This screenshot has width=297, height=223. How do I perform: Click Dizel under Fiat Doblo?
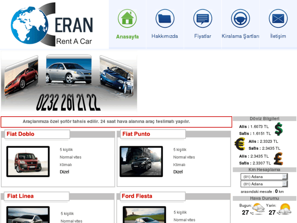pos(65,172)
